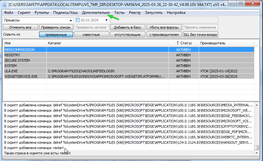Open the 'Реестр' menu
Screen dimensions: 263x161
(135, 13)
